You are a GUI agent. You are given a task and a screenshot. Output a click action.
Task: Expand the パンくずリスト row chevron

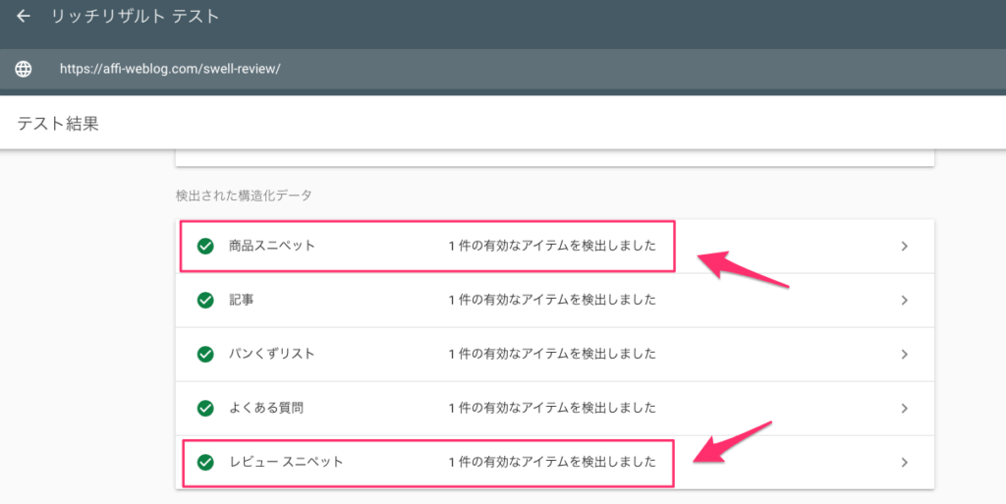[904, 354]
